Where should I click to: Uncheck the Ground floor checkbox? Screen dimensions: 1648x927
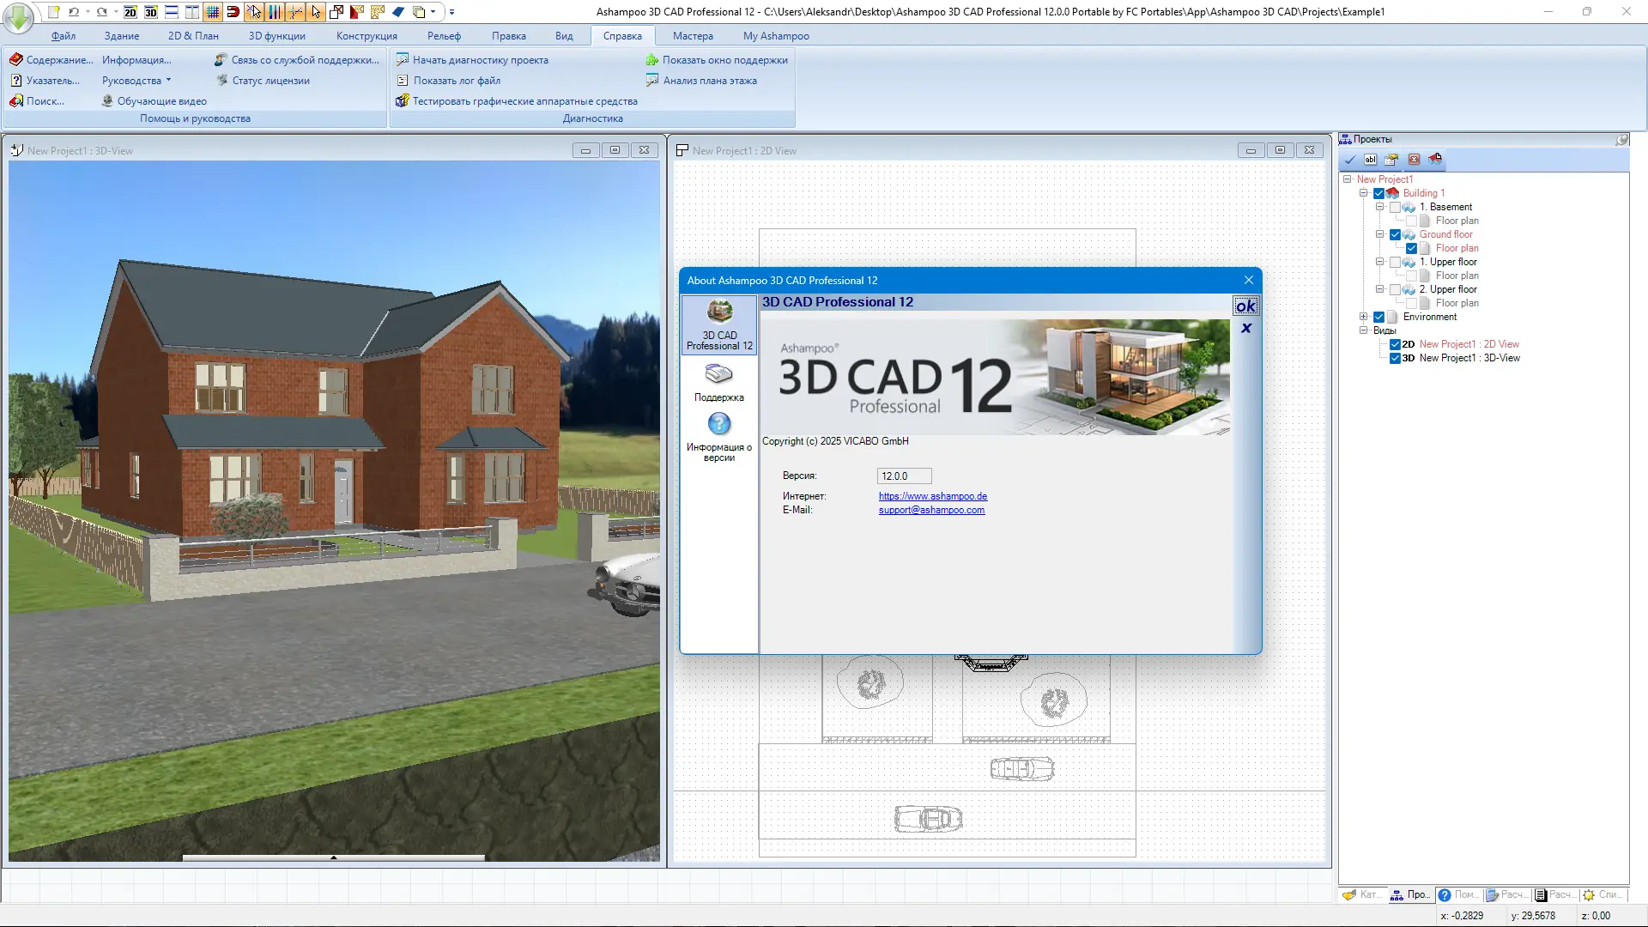tap(1395, 234)
